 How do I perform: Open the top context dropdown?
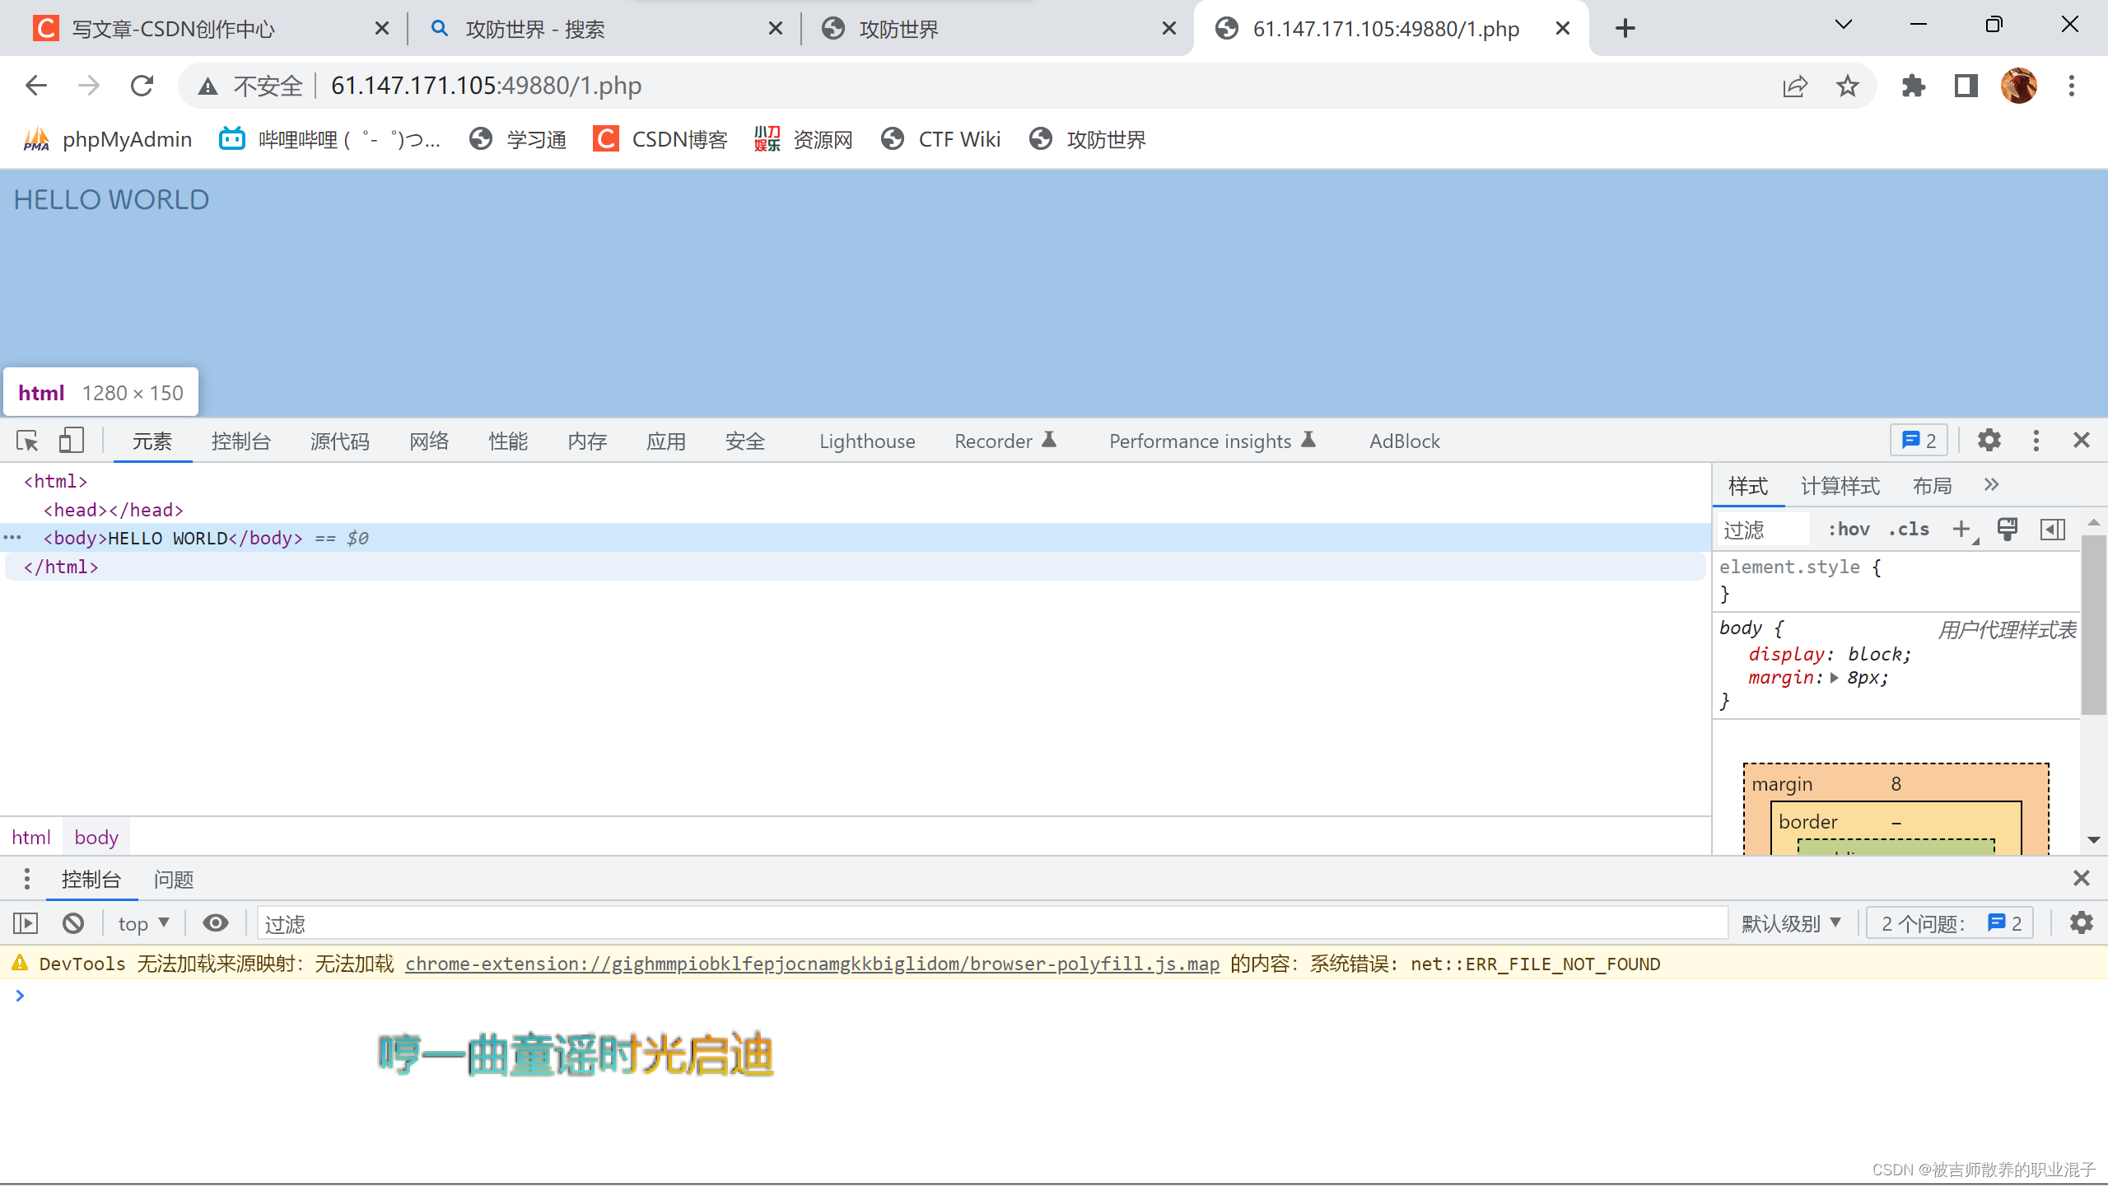(143, 923)
